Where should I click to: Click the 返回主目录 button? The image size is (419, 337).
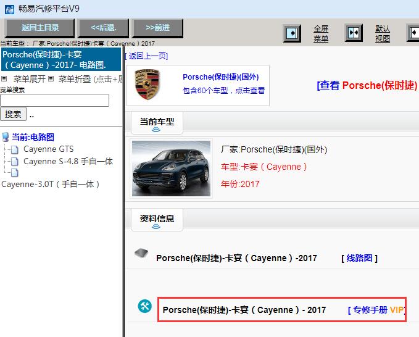(x=39, y=28)
